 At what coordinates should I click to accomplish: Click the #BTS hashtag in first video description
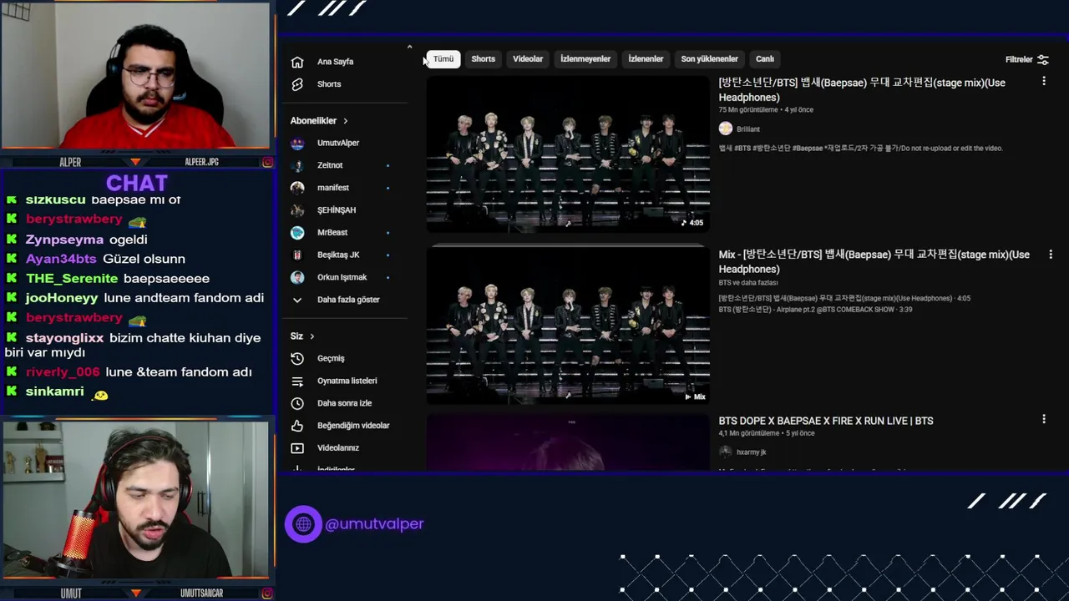[744, 149]
